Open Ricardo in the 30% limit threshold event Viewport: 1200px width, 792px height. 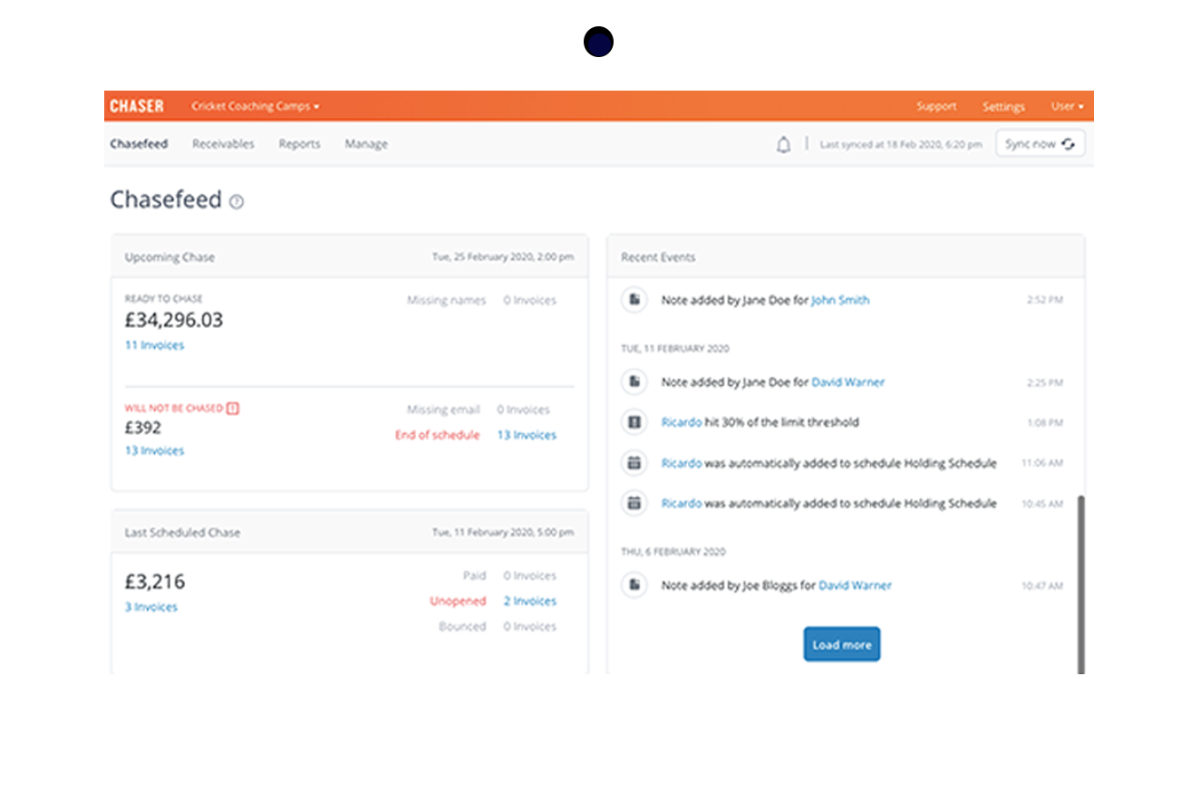(x=682, y=422)
